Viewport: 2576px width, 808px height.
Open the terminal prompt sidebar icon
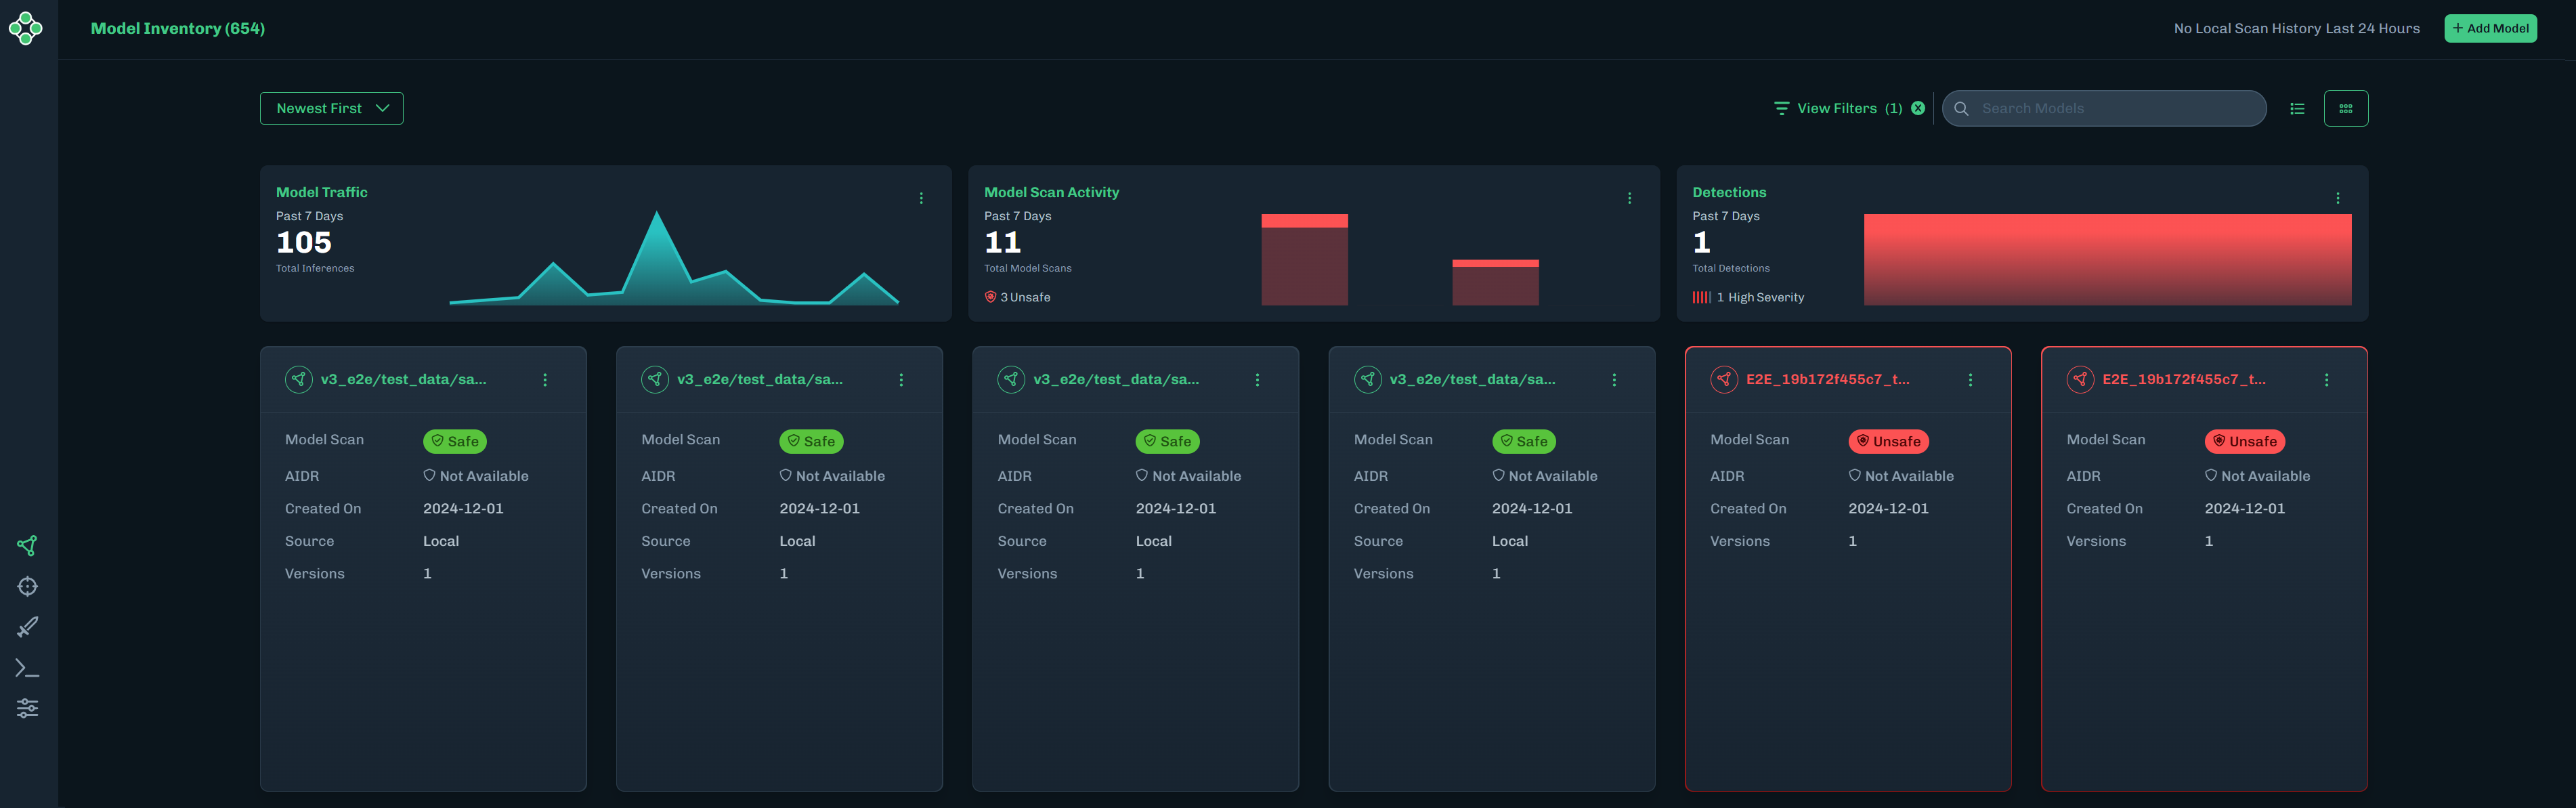click(x=27, y=668)
